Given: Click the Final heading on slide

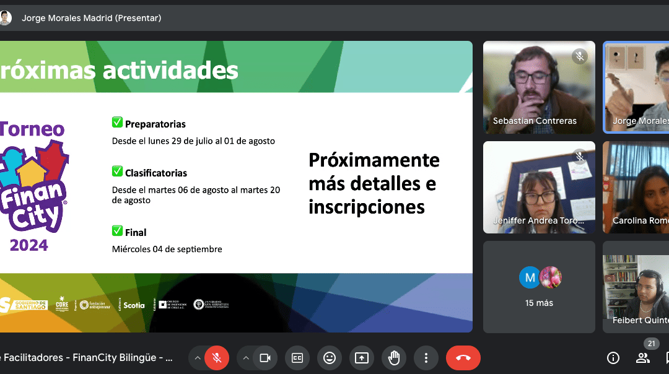Looking at the screenshot, I should [x=136, y=232].
